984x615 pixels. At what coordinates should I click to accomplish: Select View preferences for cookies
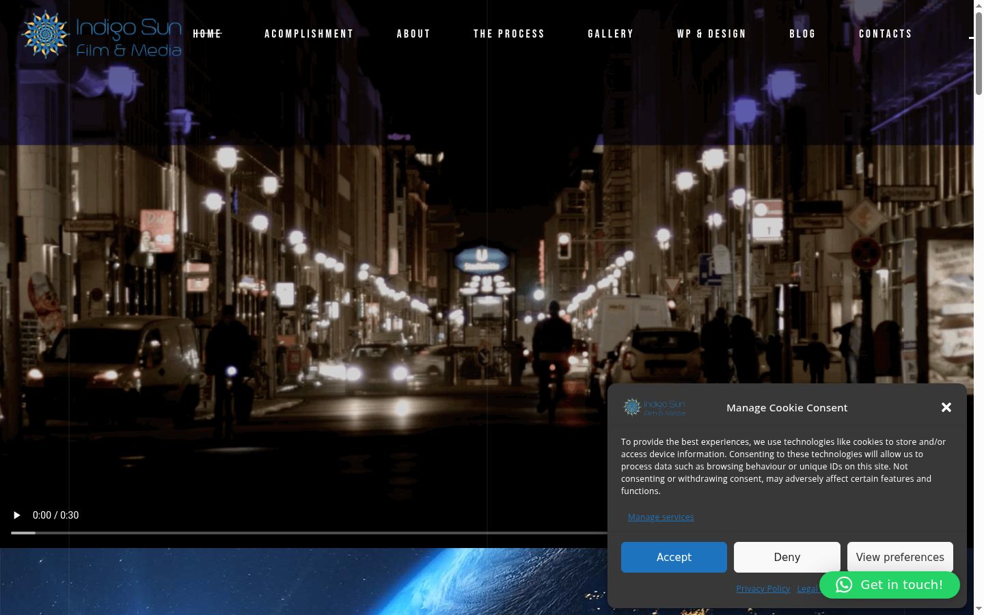(900, 558)
